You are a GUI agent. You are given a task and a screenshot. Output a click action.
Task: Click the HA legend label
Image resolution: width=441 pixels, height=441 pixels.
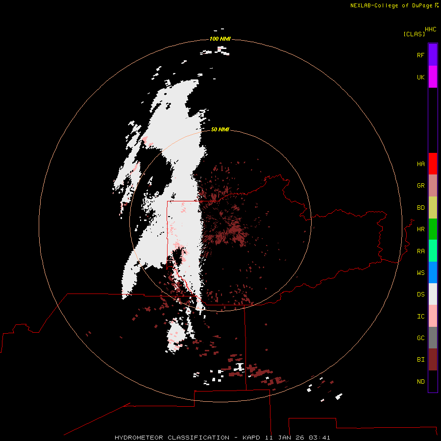coord(420,164)
